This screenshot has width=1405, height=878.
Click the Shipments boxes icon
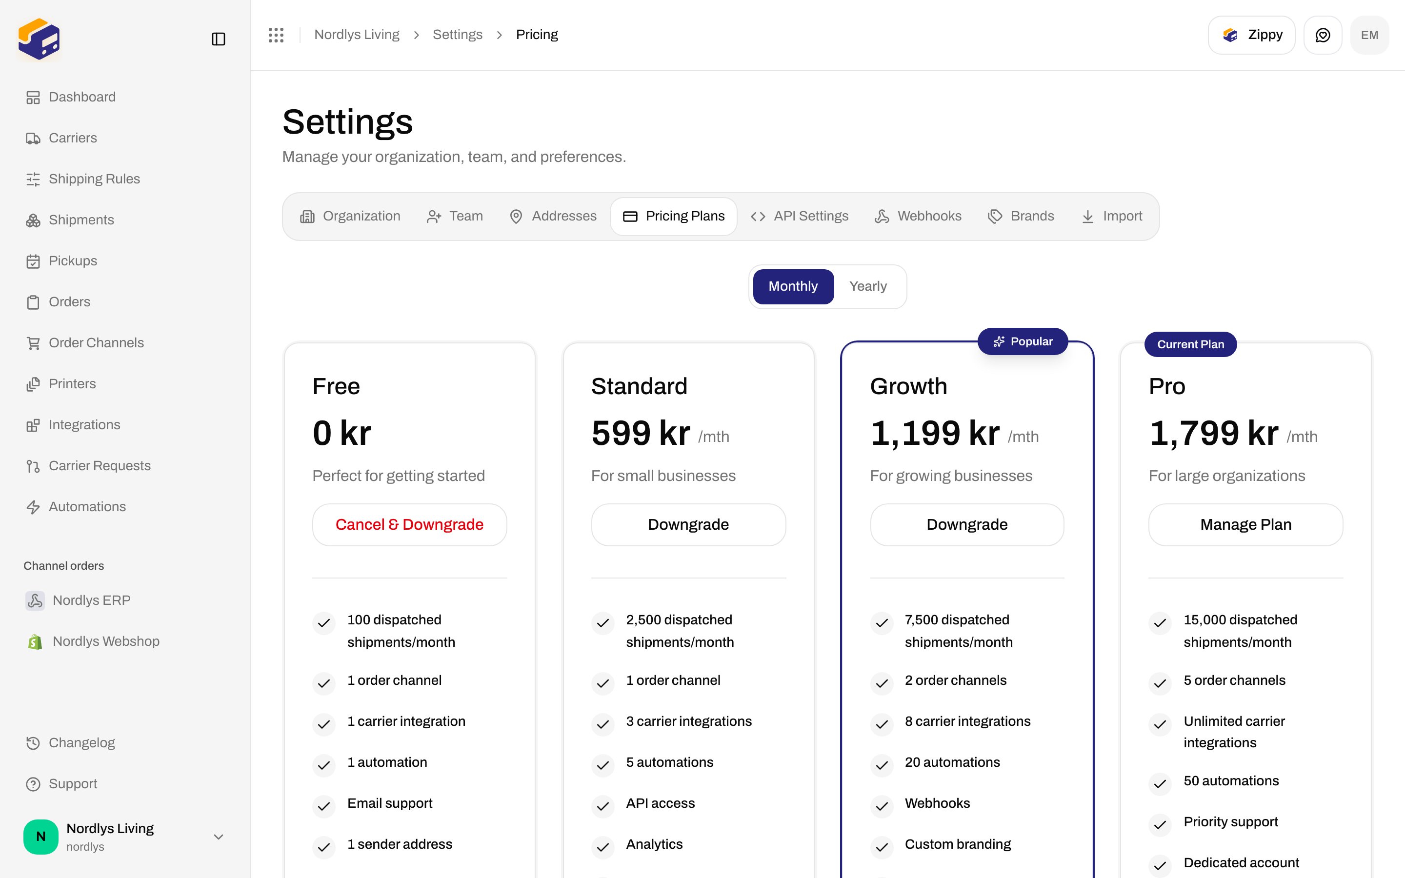point(33,220)
